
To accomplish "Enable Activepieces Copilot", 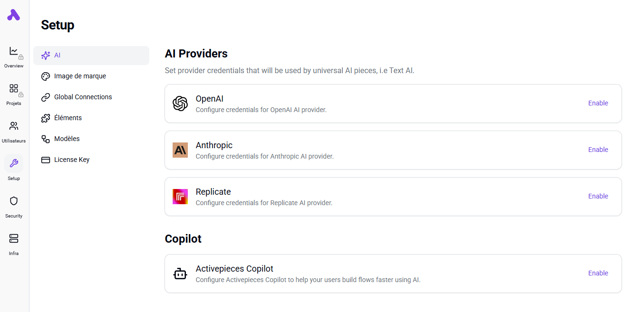I will pos(598,274).
